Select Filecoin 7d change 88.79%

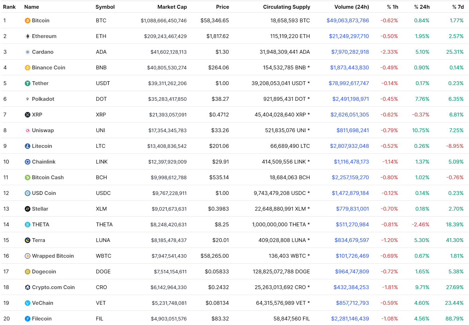pos(455,319)
